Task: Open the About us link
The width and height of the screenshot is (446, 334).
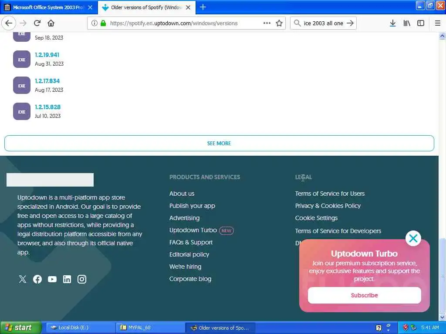Action: [x=182, y=194]
